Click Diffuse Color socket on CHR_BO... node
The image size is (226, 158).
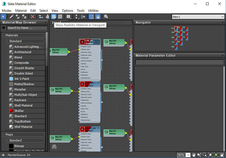[79, 49]
